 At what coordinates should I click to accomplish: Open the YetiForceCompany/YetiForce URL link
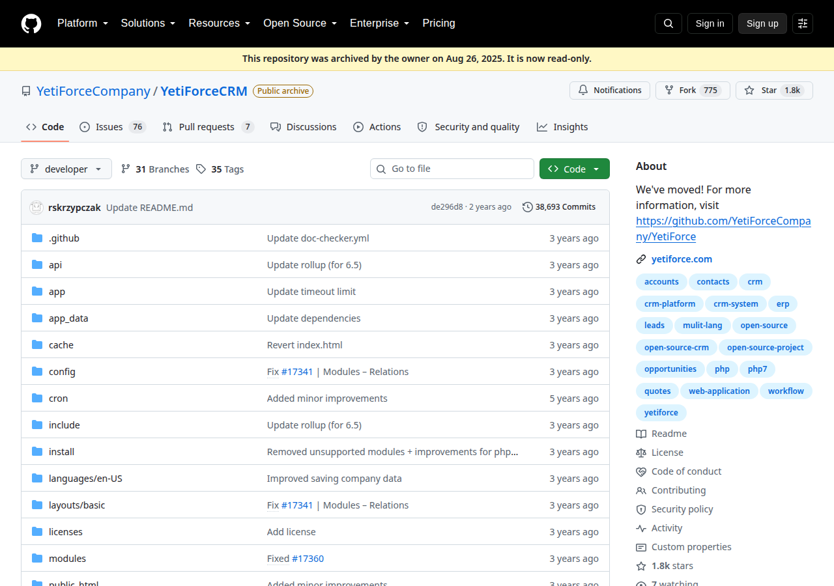coord(723,229)
